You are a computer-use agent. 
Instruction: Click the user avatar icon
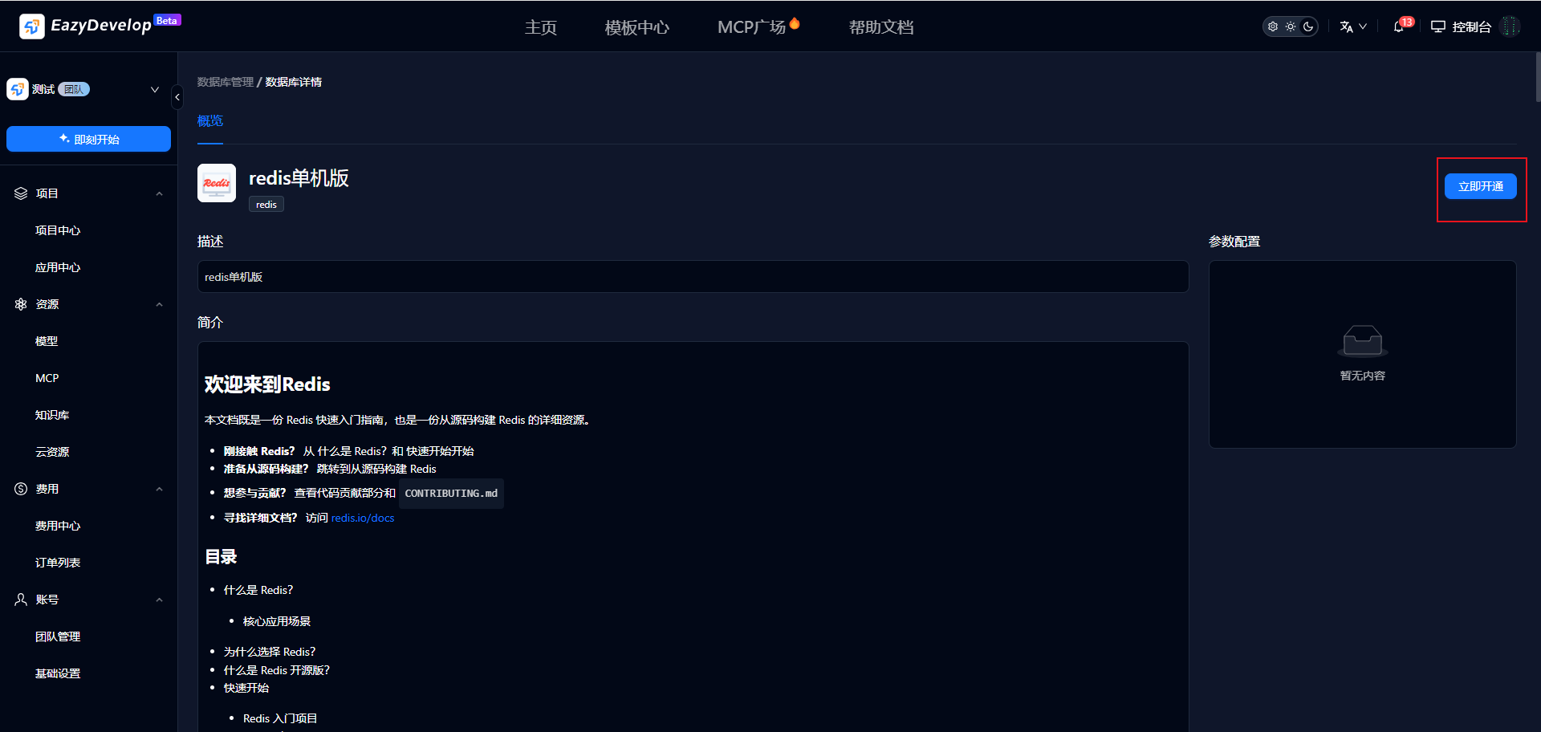1510,26
